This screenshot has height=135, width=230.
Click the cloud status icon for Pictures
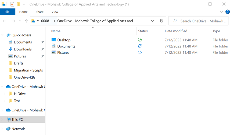pyautogui.click(x=140, y=52)
